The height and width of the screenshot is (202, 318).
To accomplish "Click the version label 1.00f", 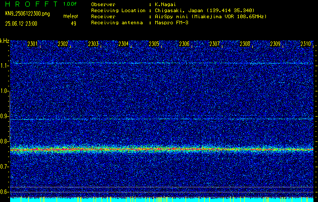I will [x=70, y=4].
